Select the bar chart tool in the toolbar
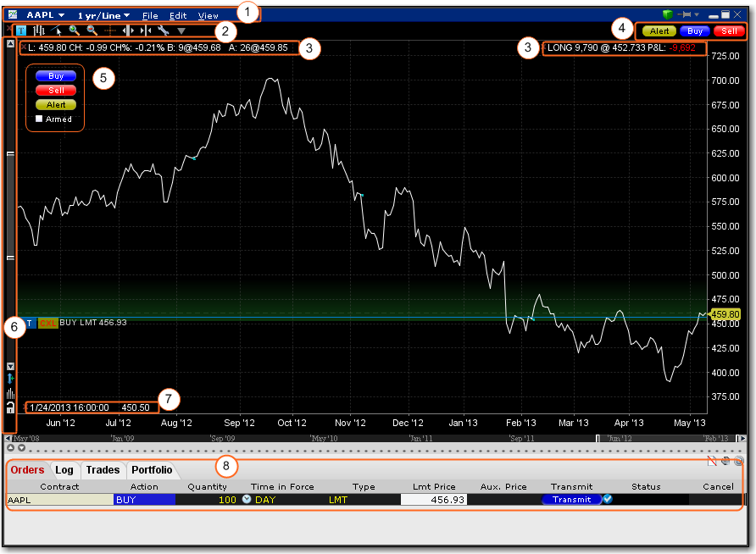 click(x=38, y=30)
